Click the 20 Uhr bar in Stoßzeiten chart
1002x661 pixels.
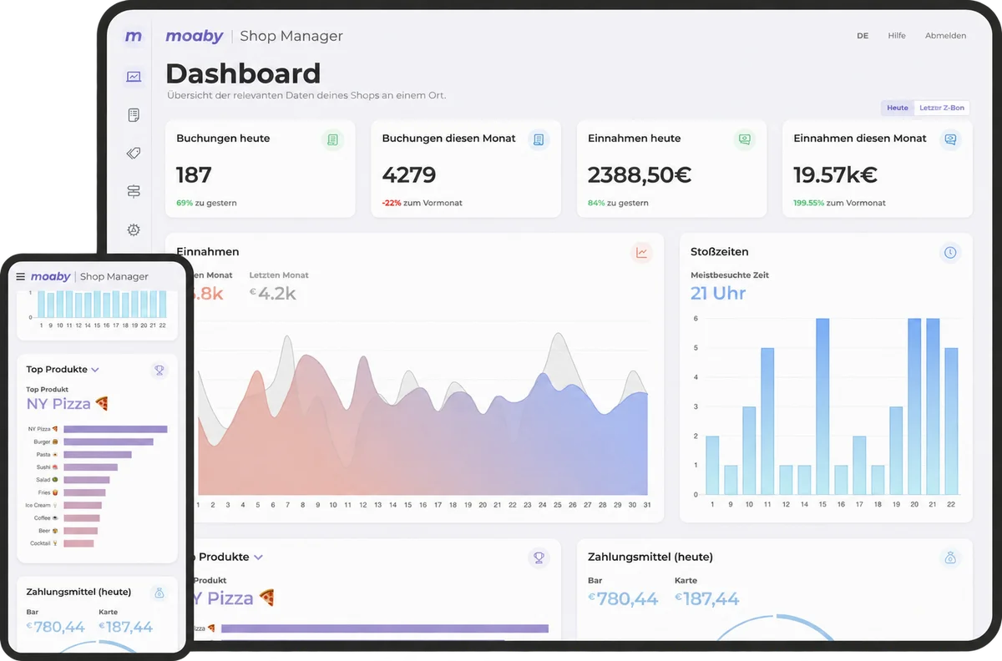point(914,406)
